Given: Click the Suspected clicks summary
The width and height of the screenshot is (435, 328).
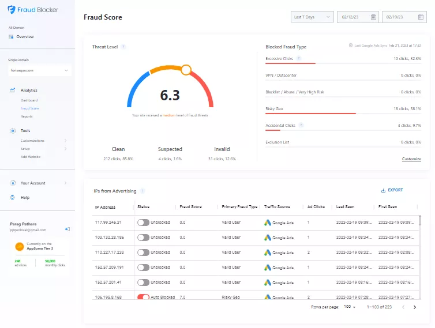Looking at the screenshot, I should 170,153.
